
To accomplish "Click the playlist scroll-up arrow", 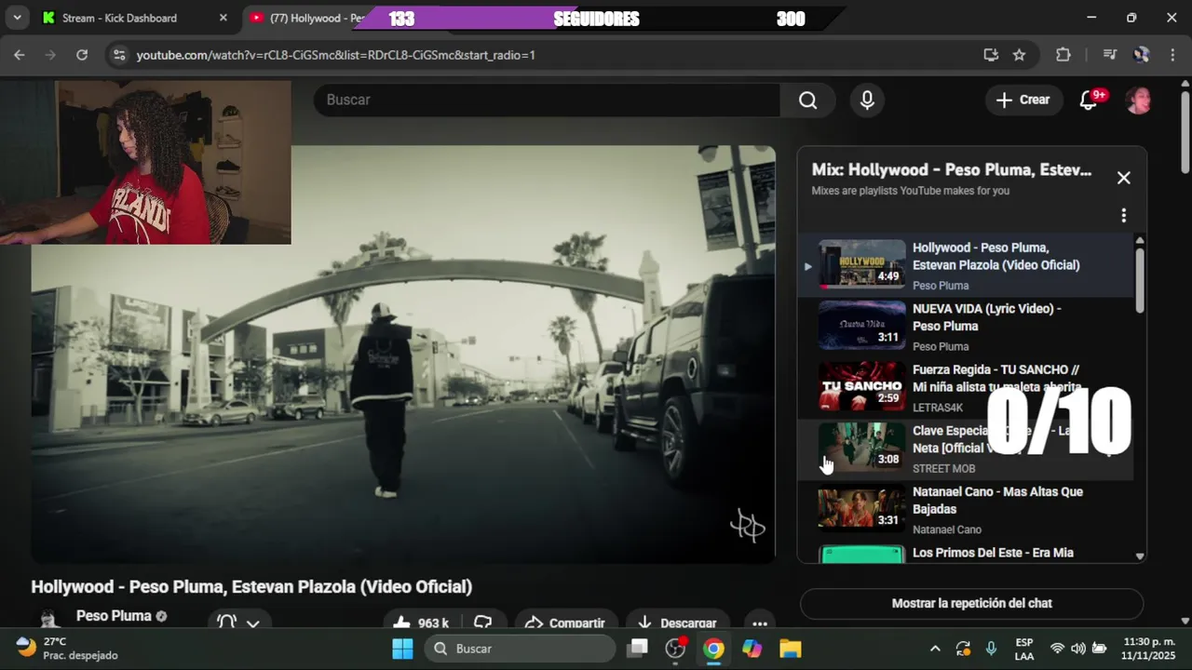I will pyautogui.click(x=1139, y=241).
